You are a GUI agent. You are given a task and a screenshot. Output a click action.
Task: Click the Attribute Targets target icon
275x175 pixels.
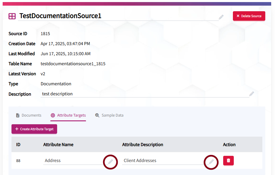53,115
